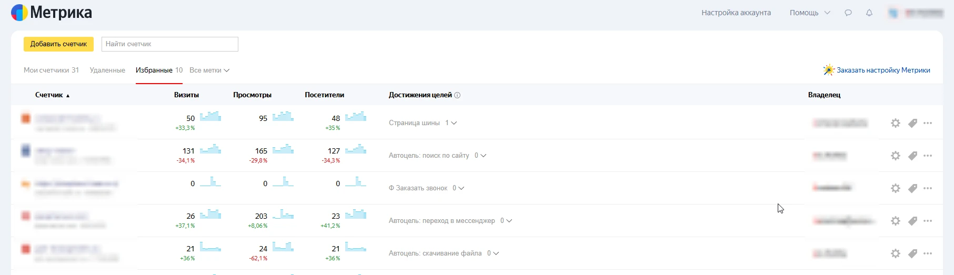Click tag icon in поиск по сайту row
The width and height of the screenshot is (954, 275).
912,156
